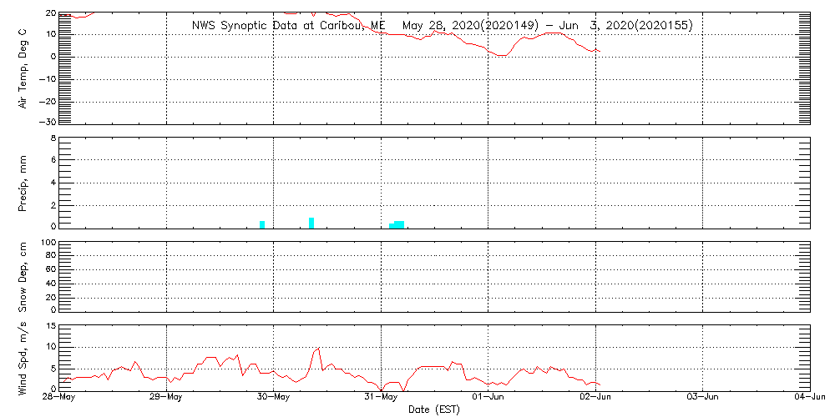Image resolution: width=835 pixels, height=417 pixels.
Task: Click the tallest cyan precipitation bar
Action: [x=311, y=223]
